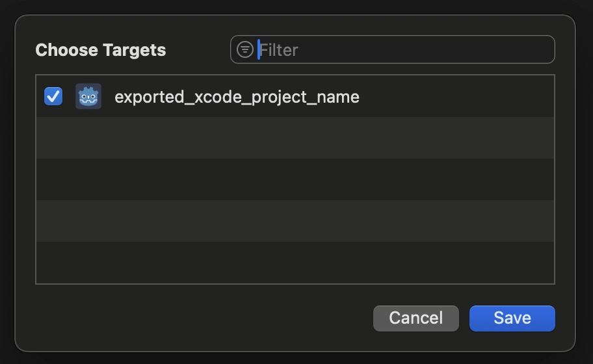Open the filter menu beside the Filter field
The height and width of the screenshot is (364, 593).
click(244, 49)
